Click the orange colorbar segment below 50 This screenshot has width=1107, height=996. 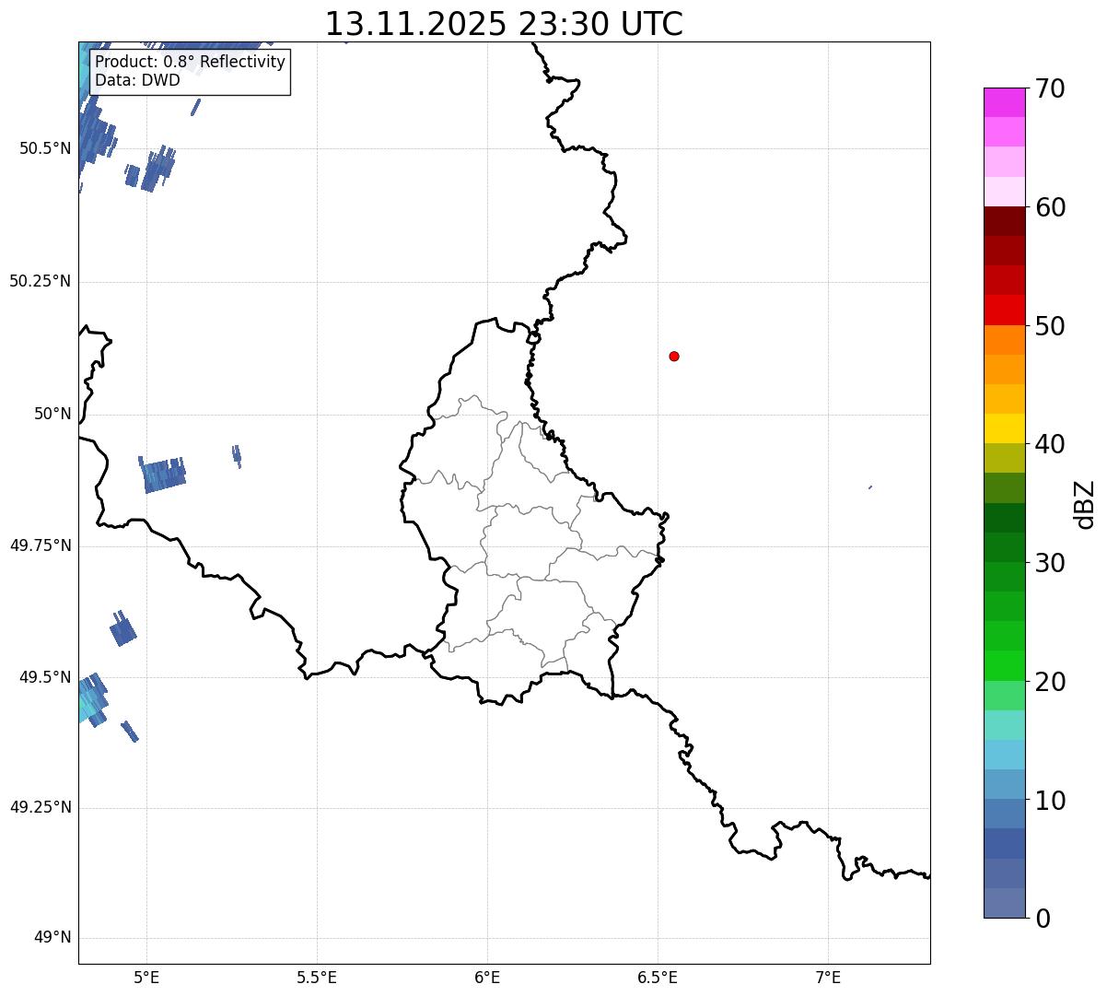(1004, 340)
